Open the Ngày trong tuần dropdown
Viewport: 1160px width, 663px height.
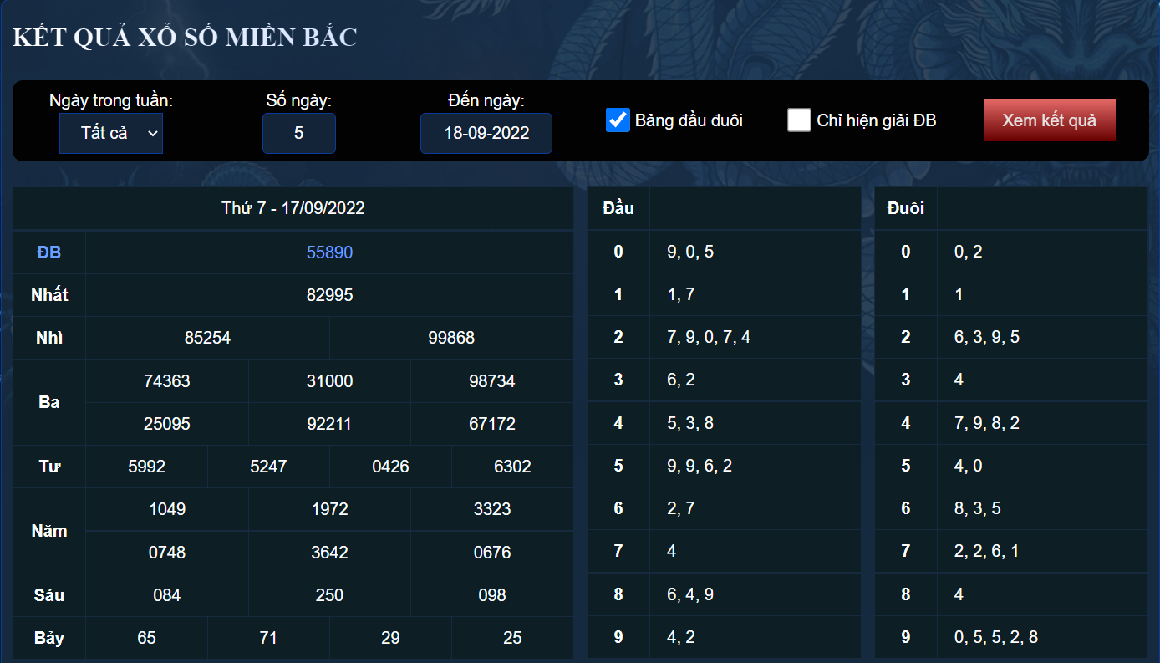(x=111, y=133)
